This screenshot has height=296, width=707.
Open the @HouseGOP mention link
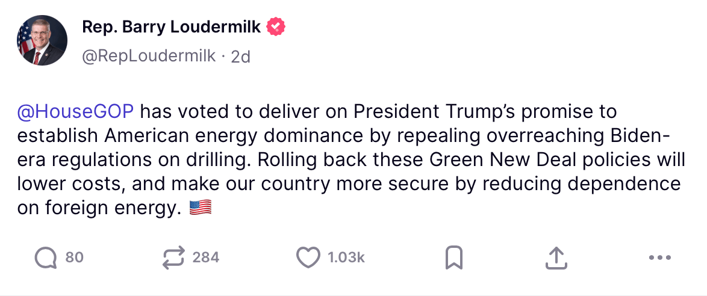point(76,112)
